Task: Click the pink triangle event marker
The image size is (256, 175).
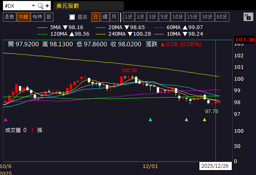Action: point(187,120)
